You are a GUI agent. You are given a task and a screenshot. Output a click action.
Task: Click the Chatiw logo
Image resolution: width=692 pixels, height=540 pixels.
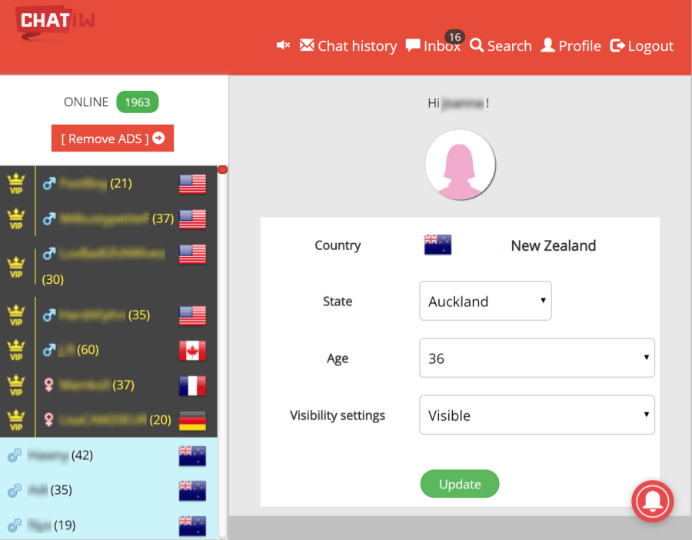click(55, 22)
